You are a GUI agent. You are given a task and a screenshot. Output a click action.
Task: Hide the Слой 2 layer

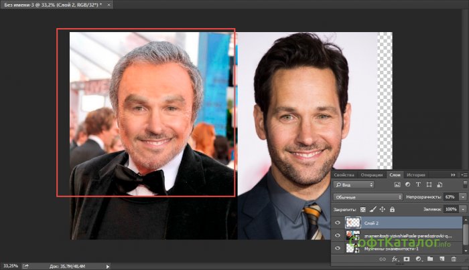(337, 223)
